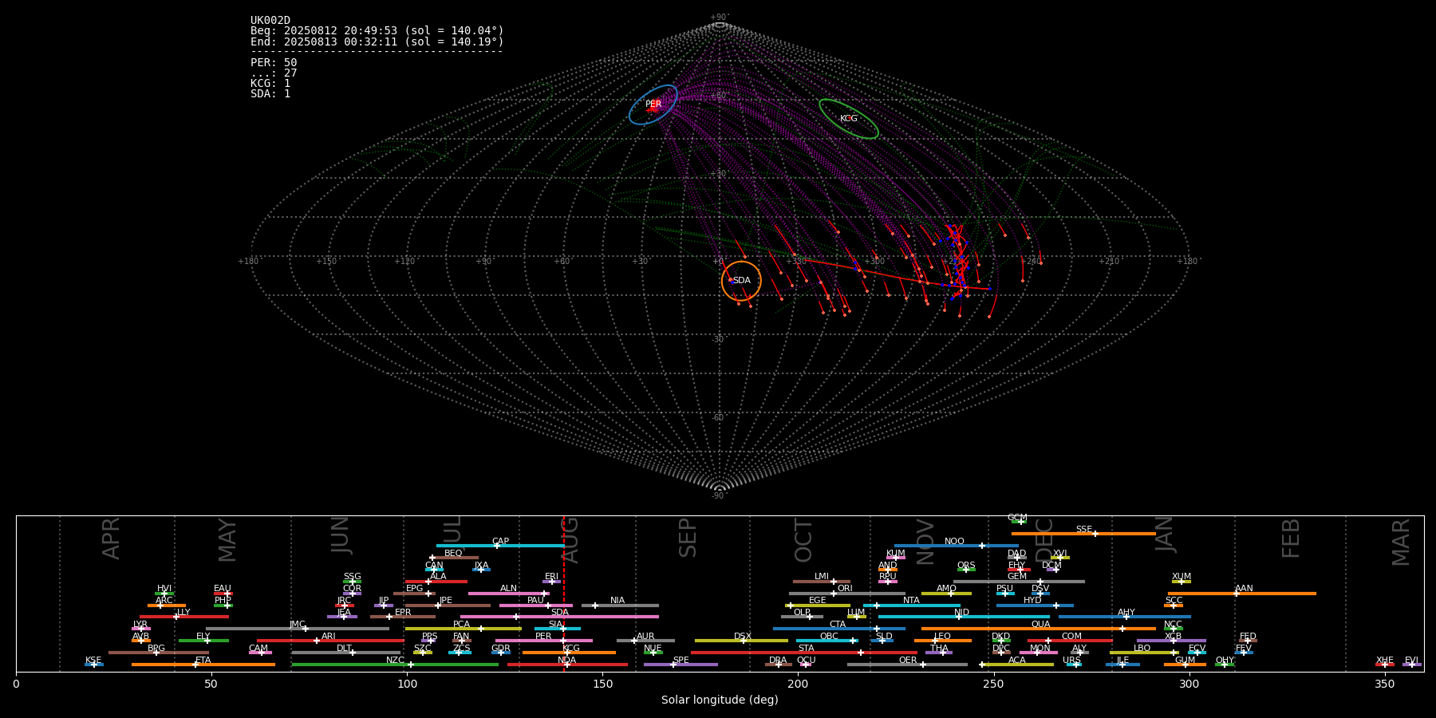Viewport: 1436px width, 718px height.
Task: Select the End: 20250813 00:32:11 line
Action: [377, 41]
